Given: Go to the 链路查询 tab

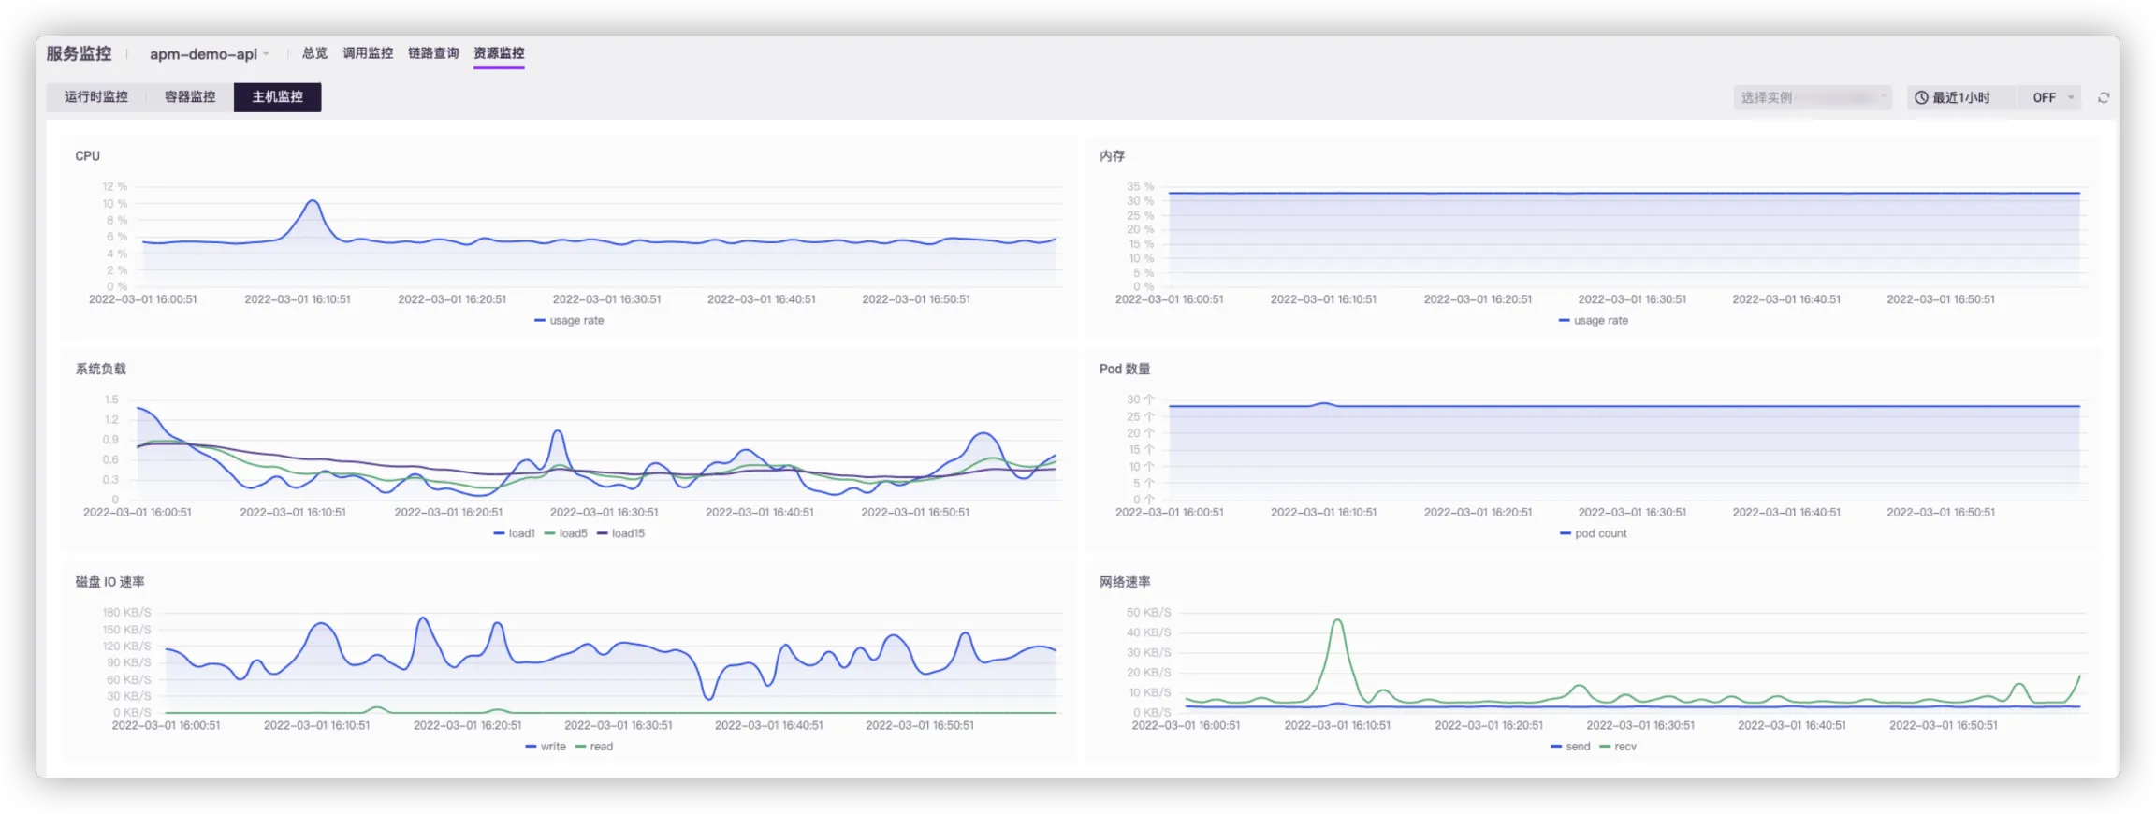Looking at the screenshot, I should tap(433, 53).
